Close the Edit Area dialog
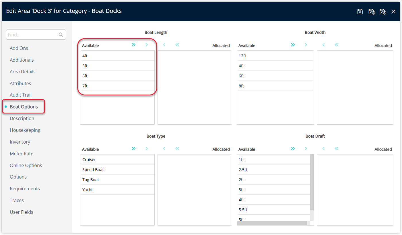 click(x=393, y=11)
